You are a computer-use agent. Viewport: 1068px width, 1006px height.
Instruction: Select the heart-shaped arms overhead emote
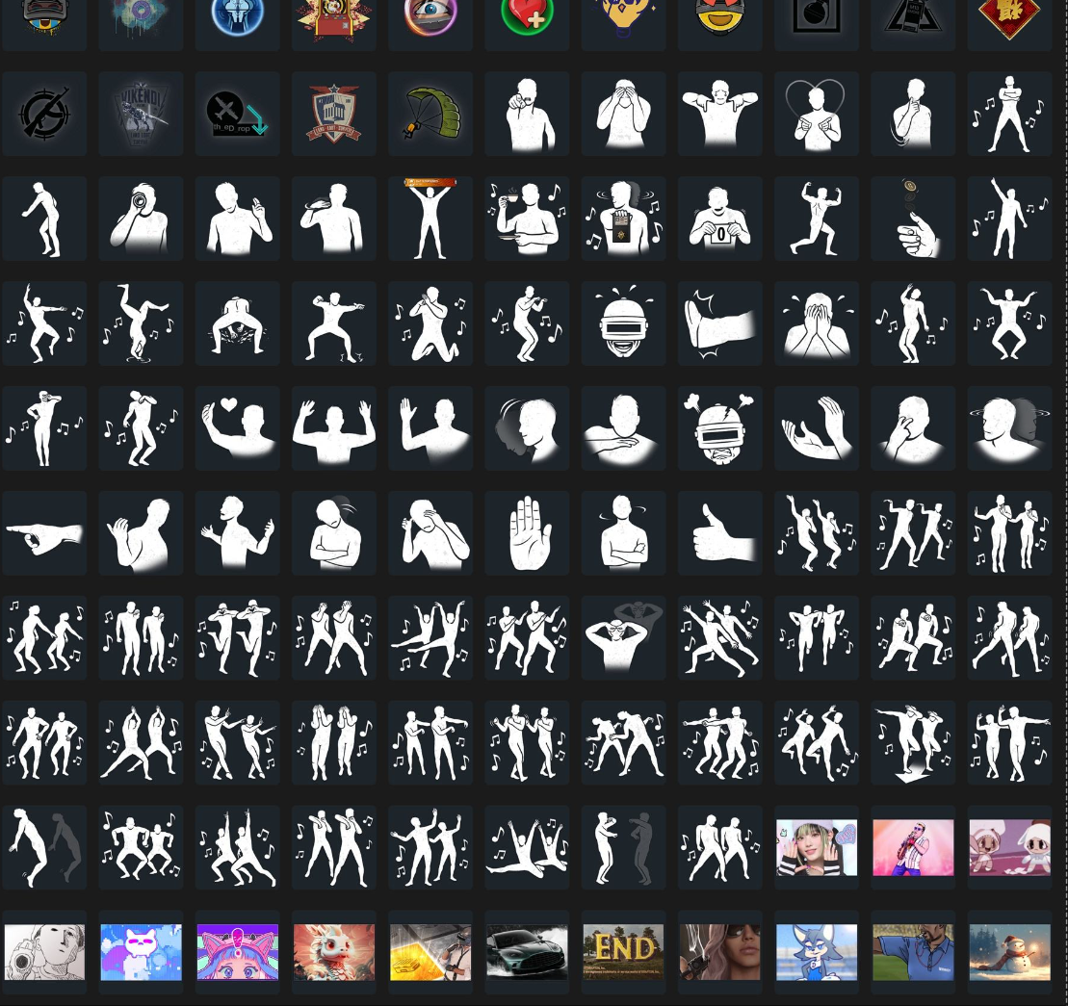pos(817,114)
